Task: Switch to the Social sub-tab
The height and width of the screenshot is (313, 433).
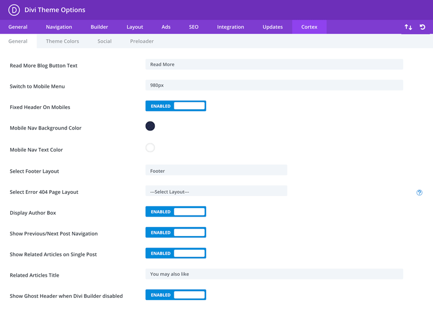Action: (104, 41)
